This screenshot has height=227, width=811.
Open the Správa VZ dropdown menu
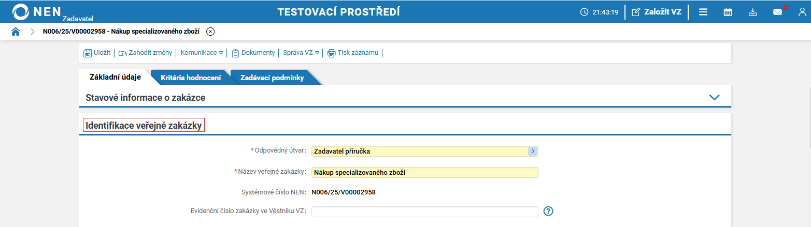(x=301, y=53)
